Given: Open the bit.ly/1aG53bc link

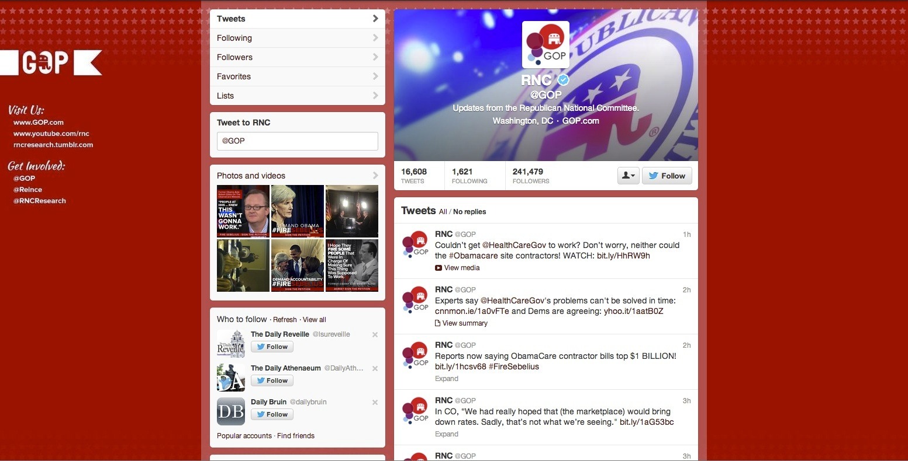Looking at the screenshot, I should click(647, 422).
